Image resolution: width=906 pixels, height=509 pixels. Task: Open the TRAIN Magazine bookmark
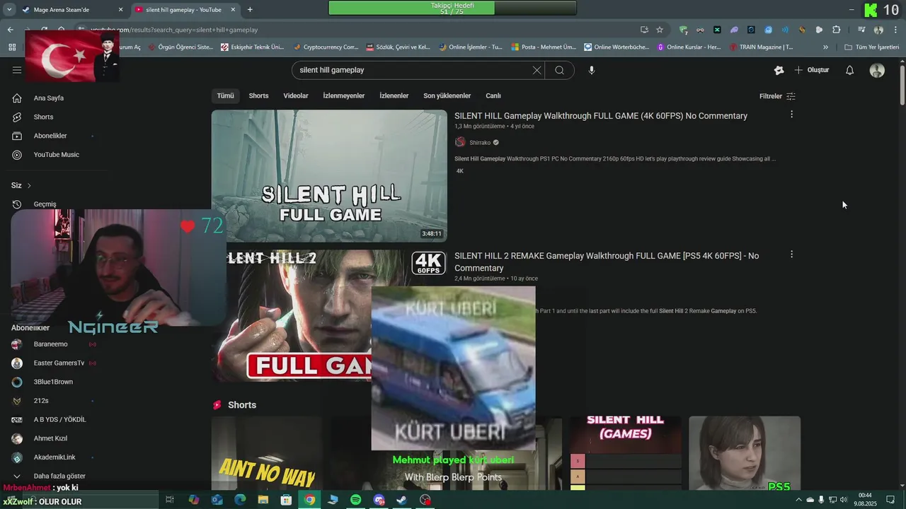(761, 47)
